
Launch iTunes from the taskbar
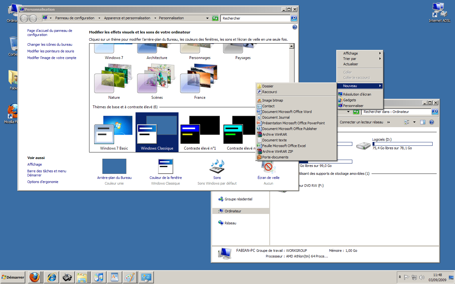98,277
